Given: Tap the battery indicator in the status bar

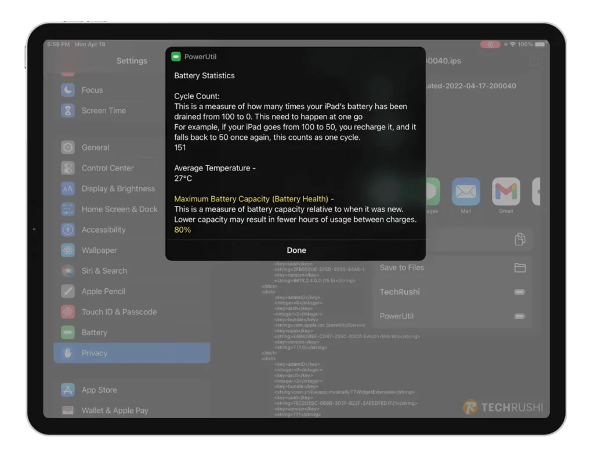Looking at the screenshot, I should point(541,45).
